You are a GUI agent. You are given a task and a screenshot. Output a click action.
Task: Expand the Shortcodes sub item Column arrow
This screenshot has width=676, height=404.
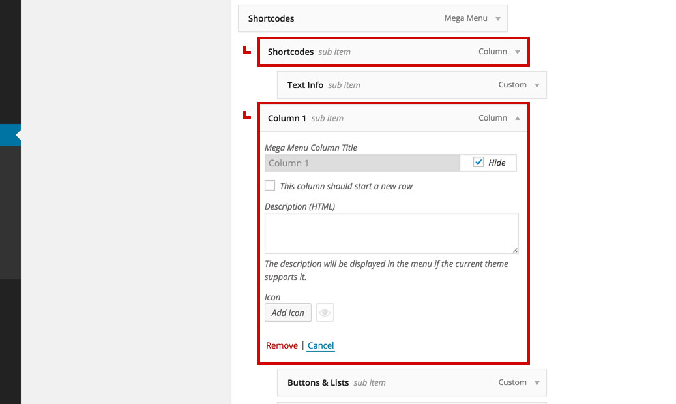point(518,52)
